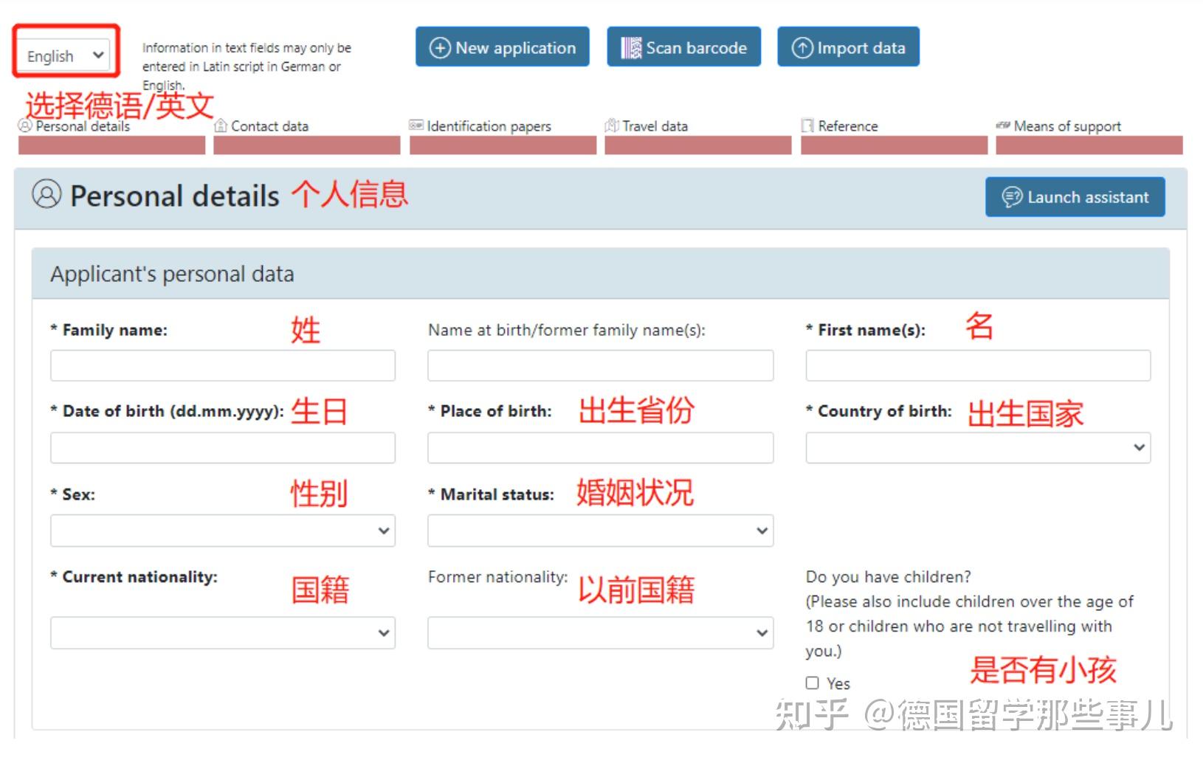Click the house icon beside Contact data
The image size is (1203, 763).
coord(221,125)
